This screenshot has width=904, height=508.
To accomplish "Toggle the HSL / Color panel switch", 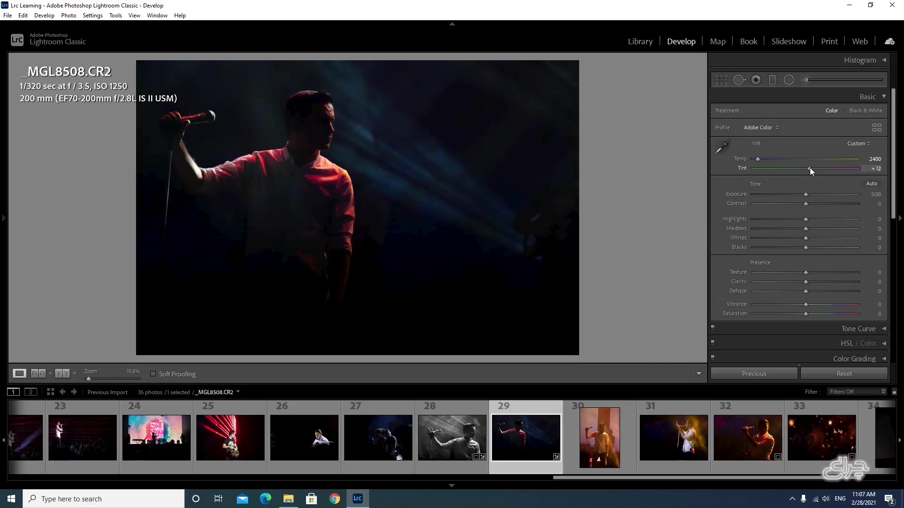I will click(712, 342).
